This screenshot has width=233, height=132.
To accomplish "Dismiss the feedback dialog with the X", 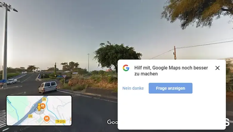I will (218, 68).
